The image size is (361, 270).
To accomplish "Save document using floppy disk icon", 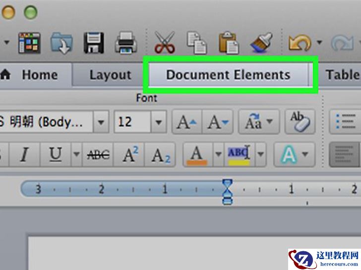I will pyautogui.click(x=94, y=43).
